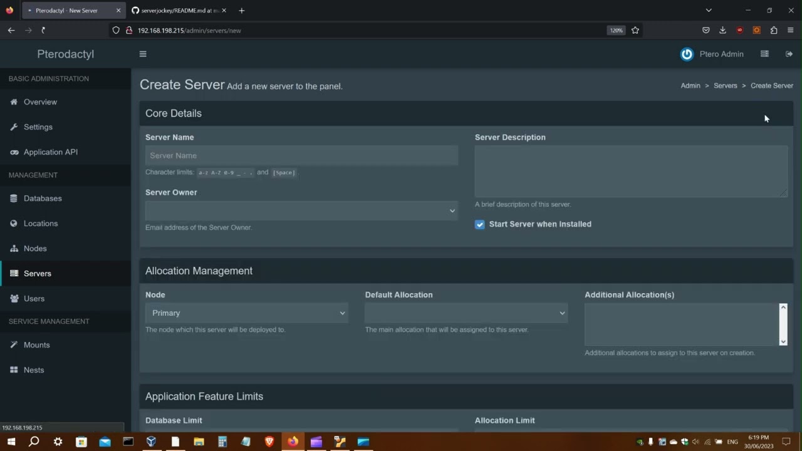
Task: Open Mail app from taskbar
Action: click(x=105, y=442)
